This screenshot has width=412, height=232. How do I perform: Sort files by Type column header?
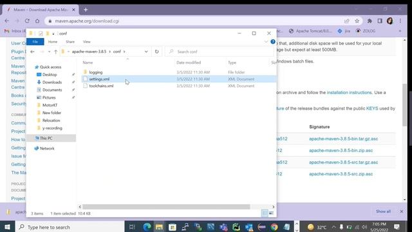point(232,63)
